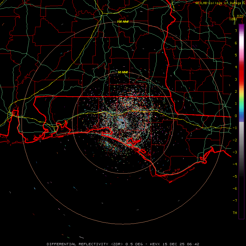Click the "-3" value on the color scale
This screenshot has width=246, height=246.
[235, 152]
